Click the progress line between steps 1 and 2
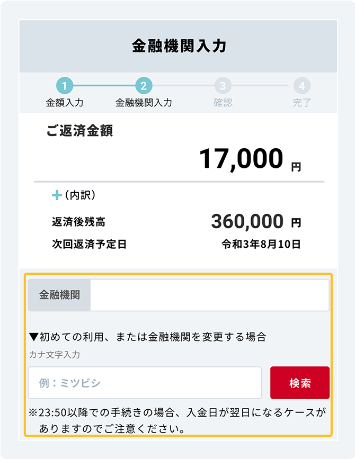The height and width of the screenshot is (459, 355). 104,86
